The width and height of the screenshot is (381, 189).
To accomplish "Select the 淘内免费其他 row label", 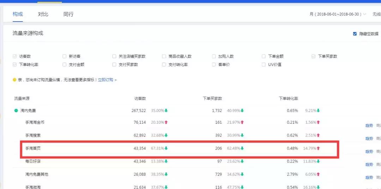I will coord(37,174).
